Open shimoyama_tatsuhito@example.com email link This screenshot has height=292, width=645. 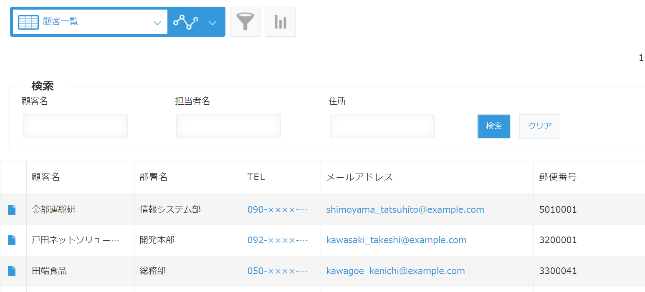pos(405,210)
